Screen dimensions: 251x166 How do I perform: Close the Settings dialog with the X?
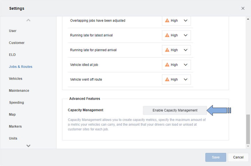coord(243,8)
